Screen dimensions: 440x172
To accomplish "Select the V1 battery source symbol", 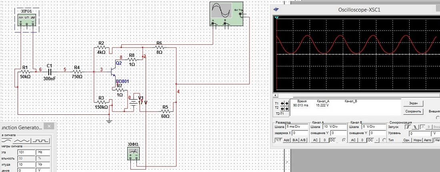I will [131, 102].
